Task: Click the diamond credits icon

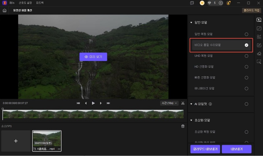Action: click(209, 3)
